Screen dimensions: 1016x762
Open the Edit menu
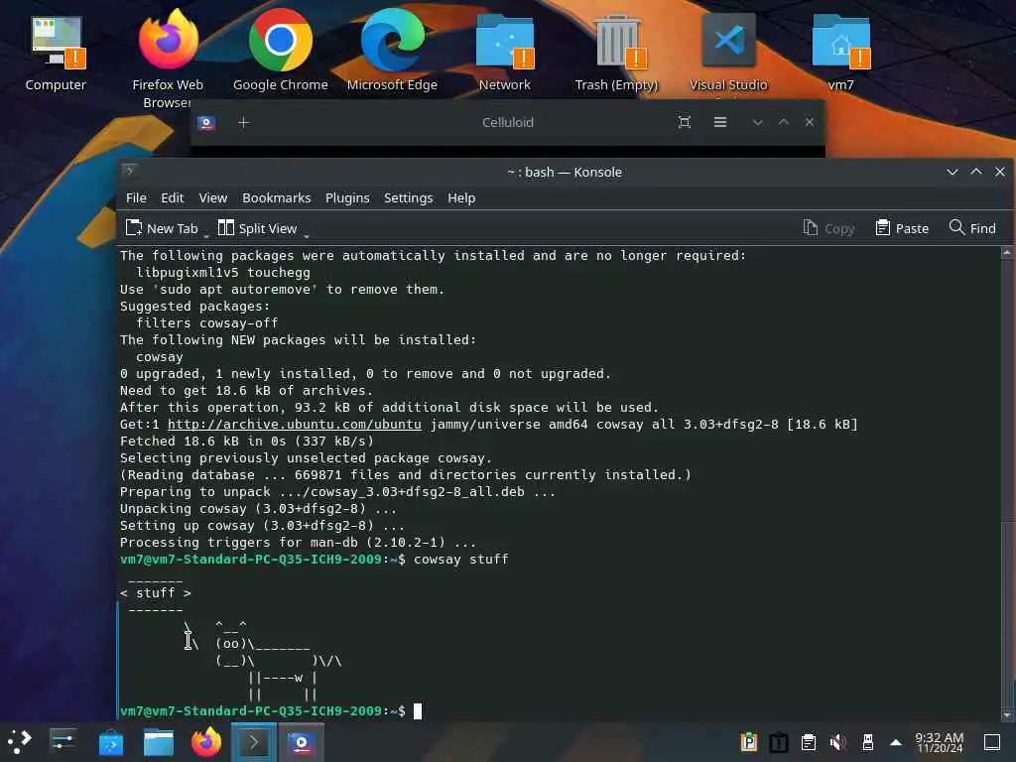[x=173, y=197]
